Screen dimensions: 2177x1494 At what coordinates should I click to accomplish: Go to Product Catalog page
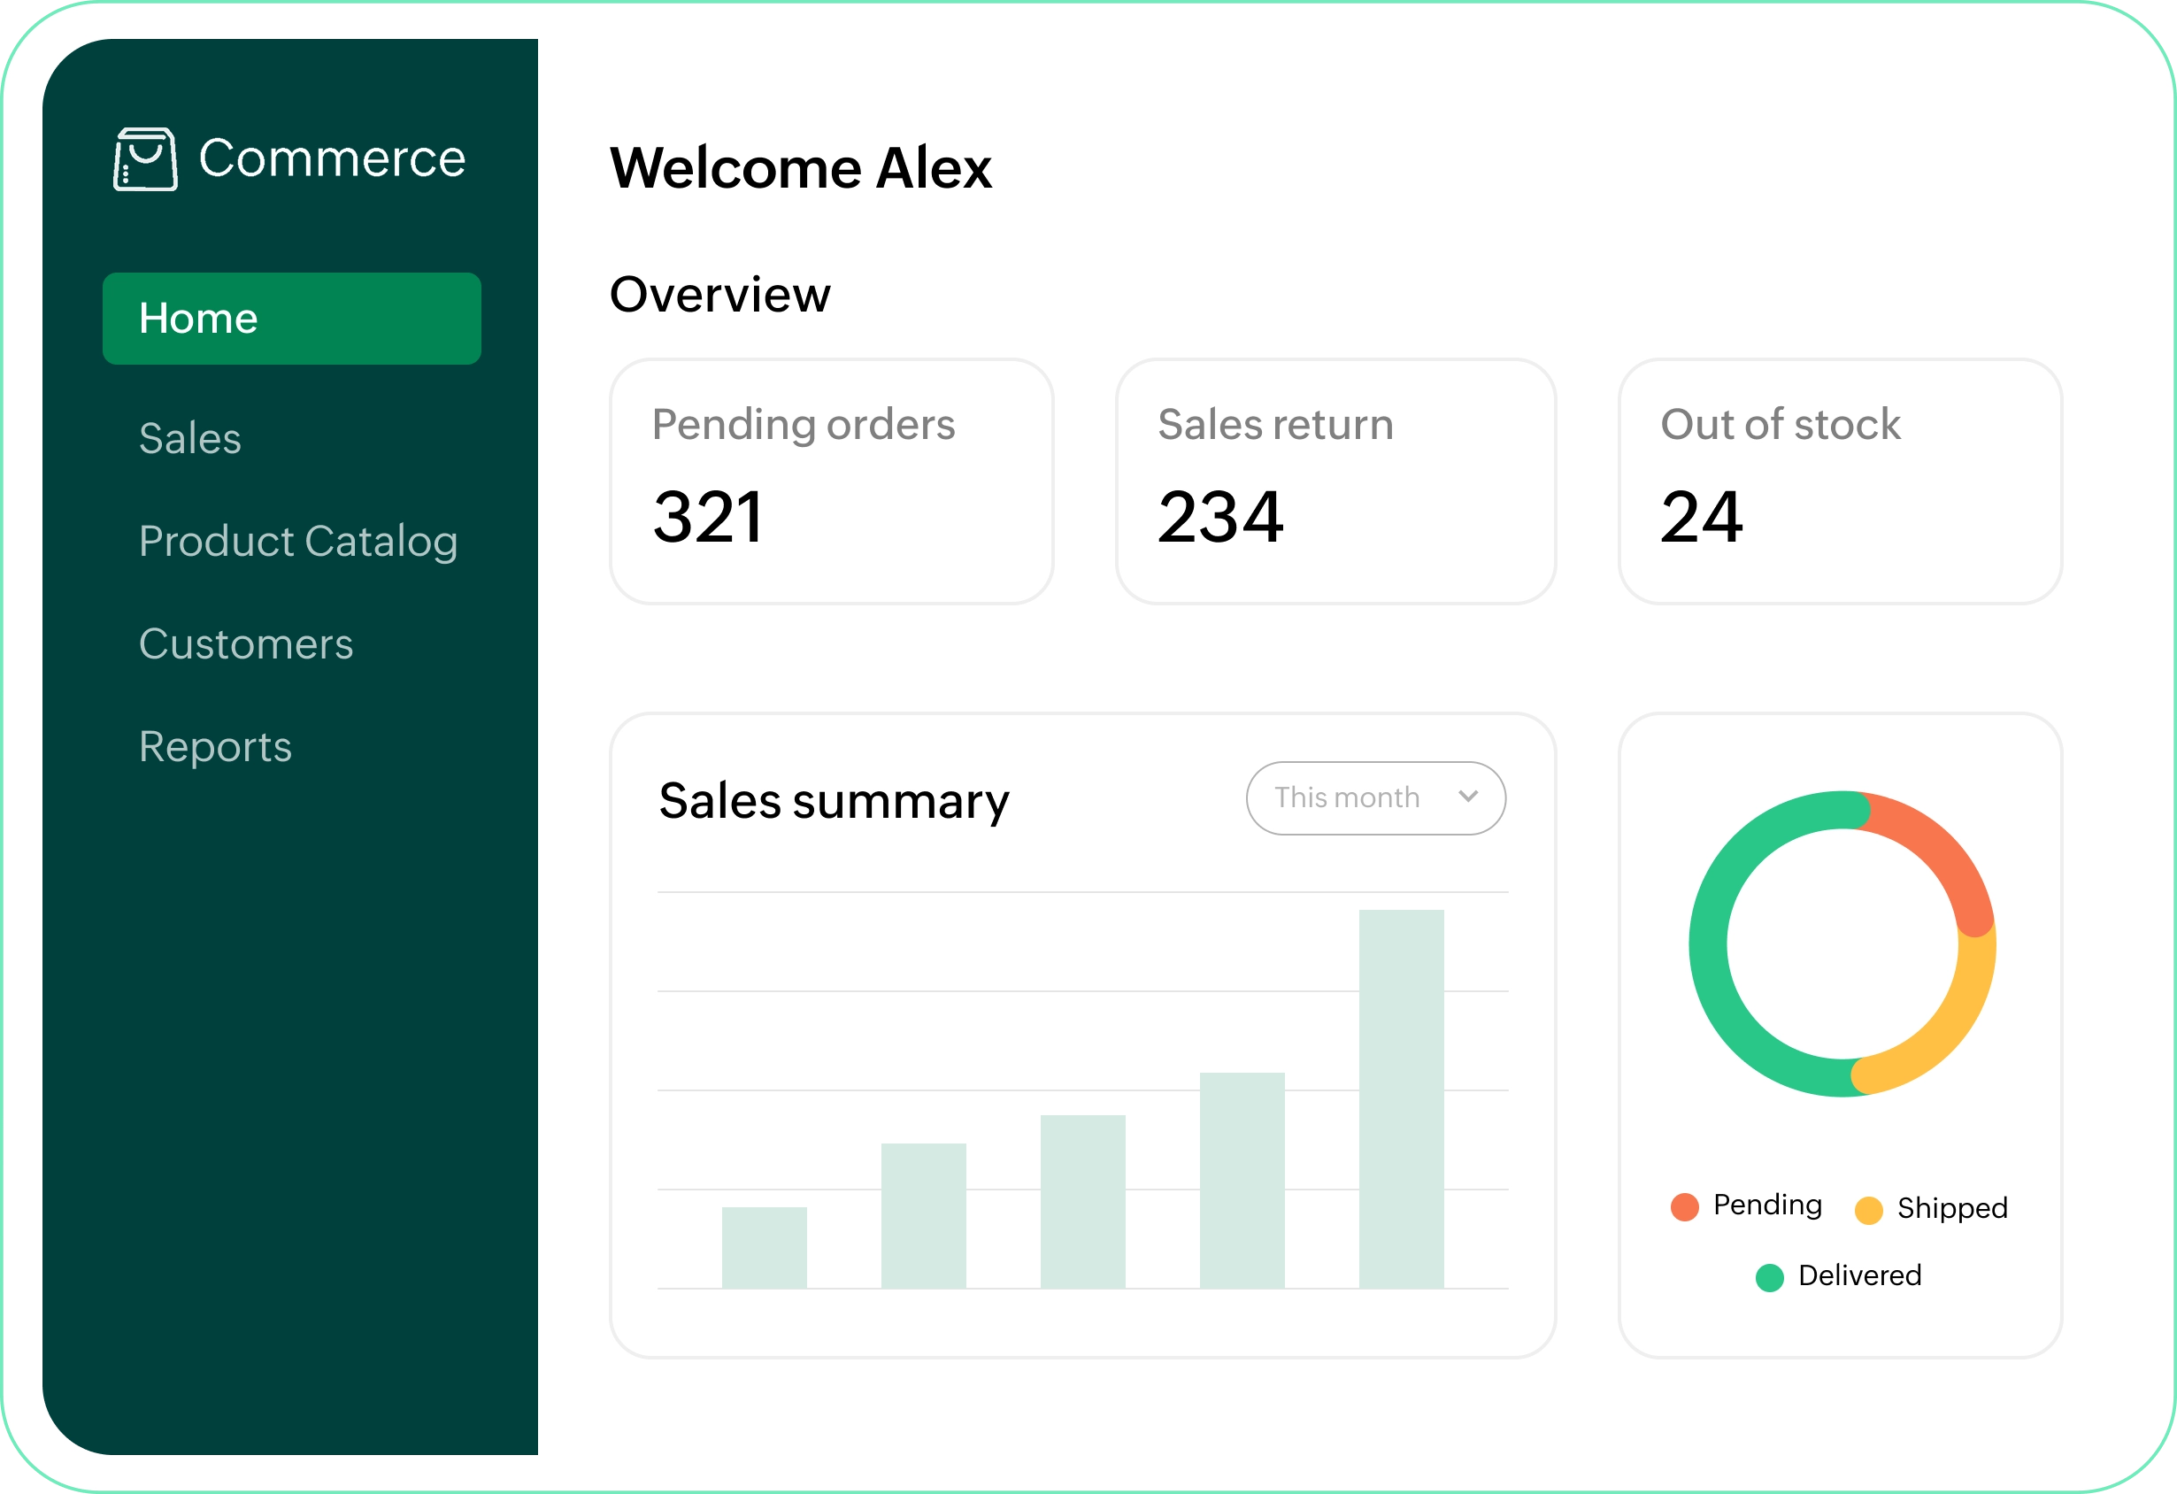pyautogui.click(x=298, y=542)
